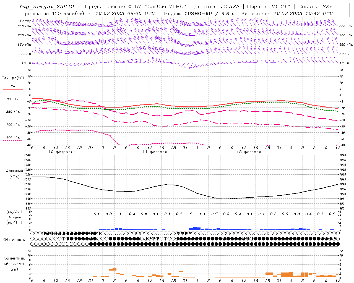Image resolution: width=354 pixels, height=283 pixels.
Task: Click the Рассчитано: 10.02.2025 10:42 UTC text
Action: tap(287, 14)
